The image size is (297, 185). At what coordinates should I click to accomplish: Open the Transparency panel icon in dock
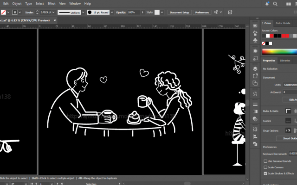255,119
